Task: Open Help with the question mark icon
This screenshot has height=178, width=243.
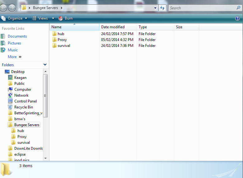Action: click(237, 18)
